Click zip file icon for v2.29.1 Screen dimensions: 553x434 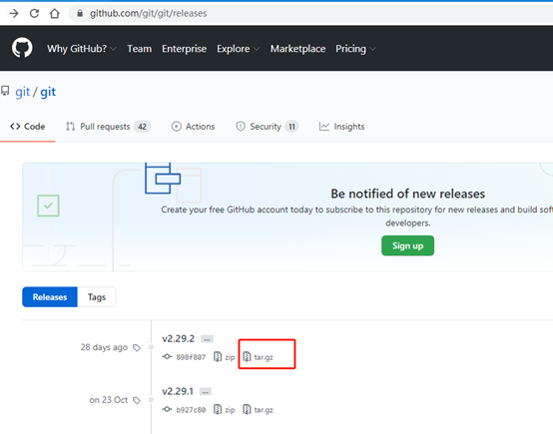tap(218, 409)
